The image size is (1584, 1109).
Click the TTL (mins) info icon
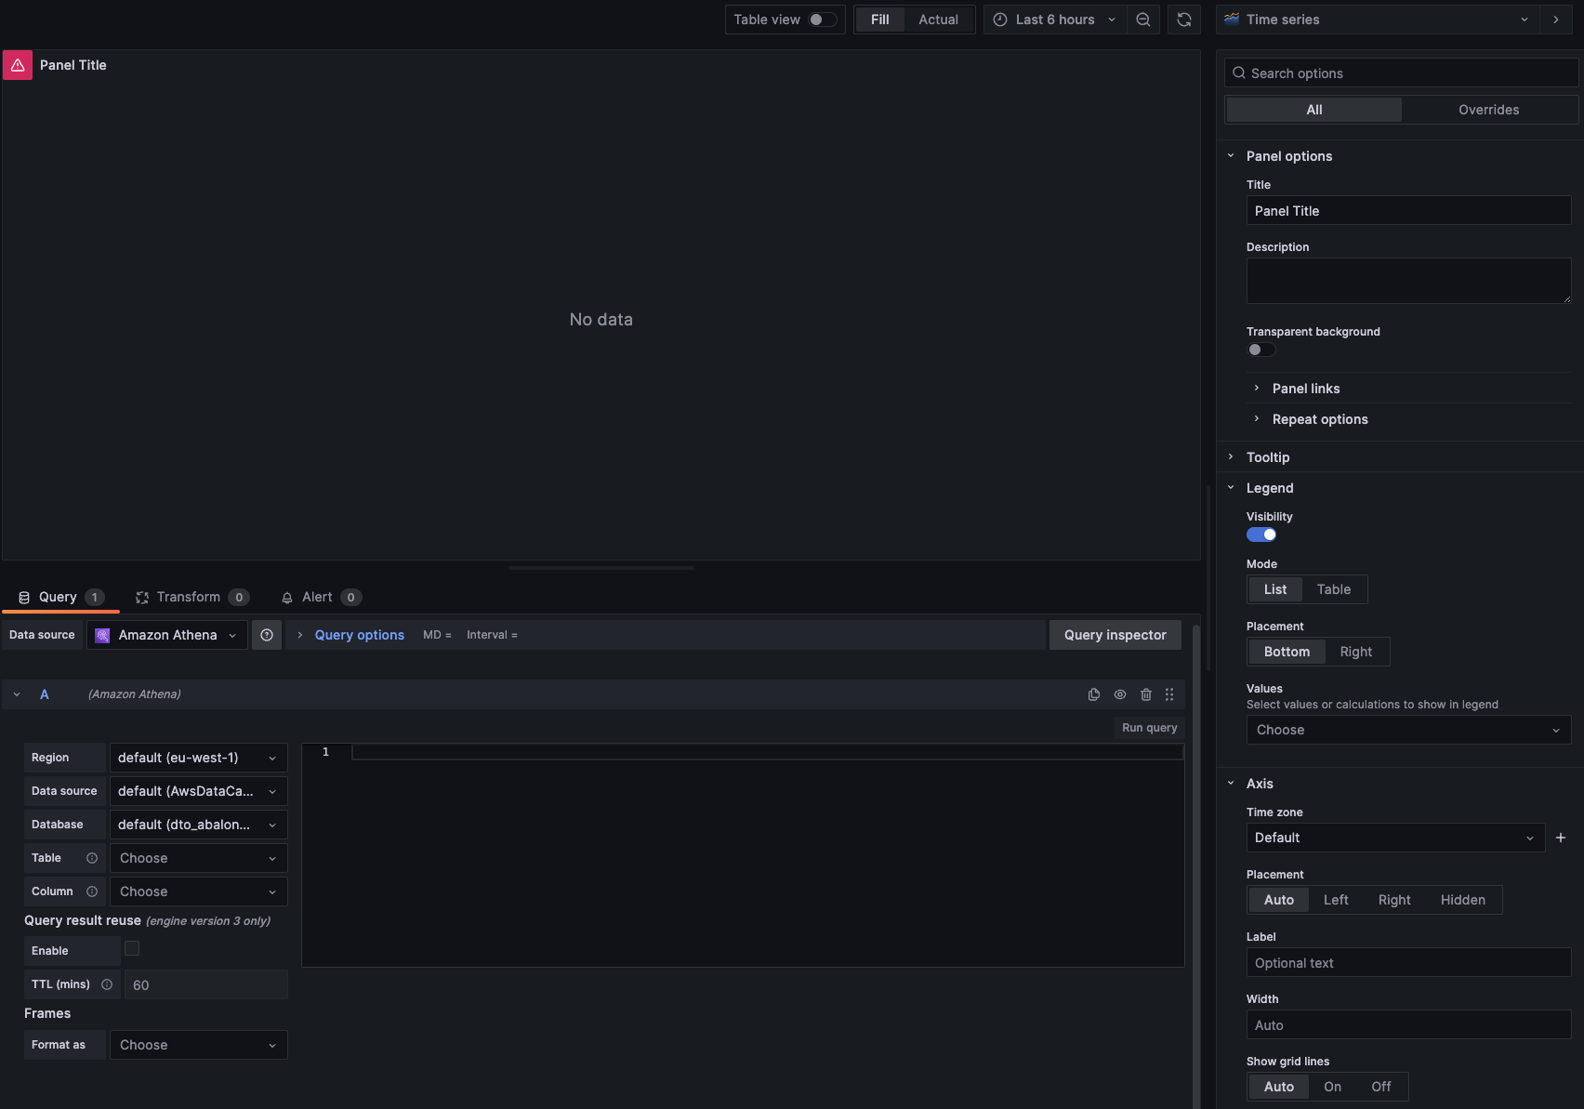point(107,984)
